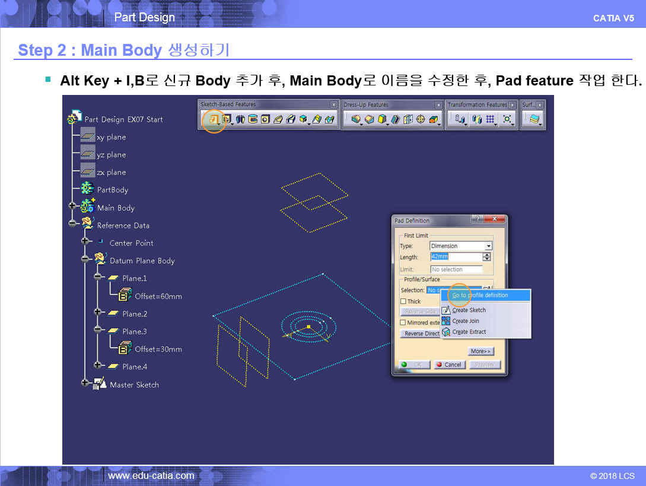The image size is (646, 486).
Task: Select the Rectangular Pattern tool icon
Action: pos(490,119)
